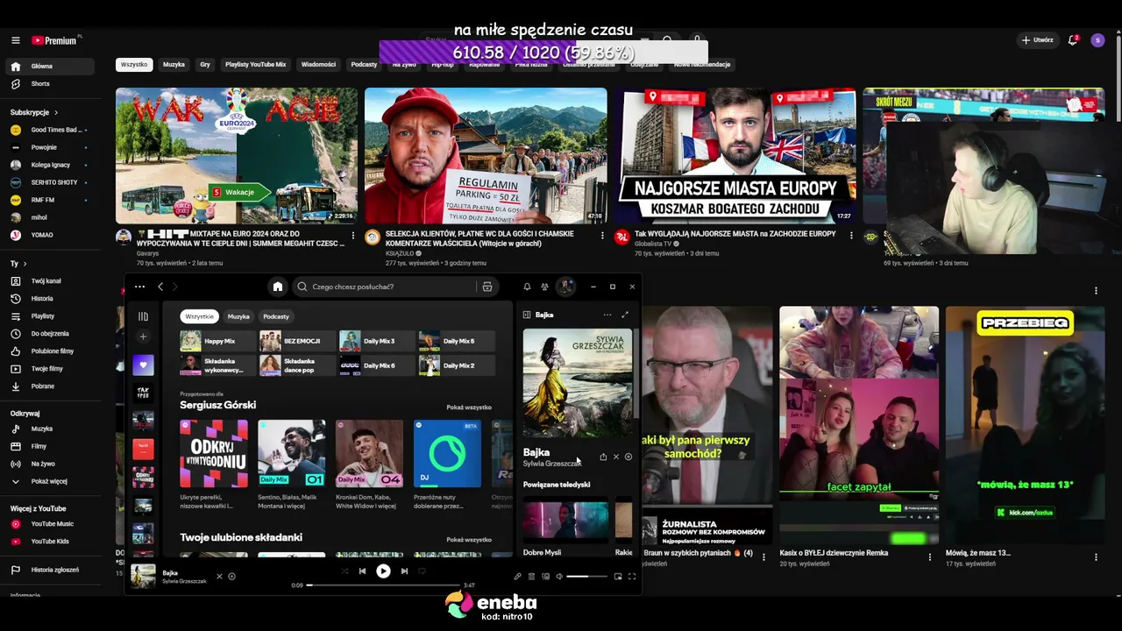
Task: Open Historia in the YouTube sidebar
Action: tap(49, 299)
